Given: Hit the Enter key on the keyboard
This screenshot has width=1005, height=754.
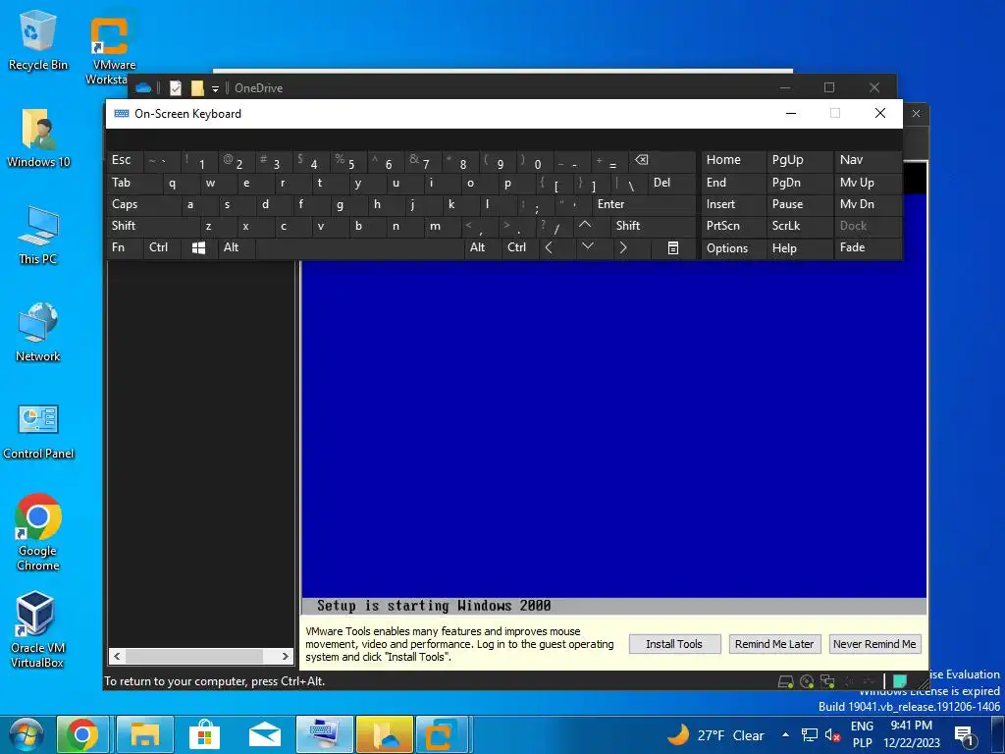Looking at the screenshot, I should (x=644, y=204).
